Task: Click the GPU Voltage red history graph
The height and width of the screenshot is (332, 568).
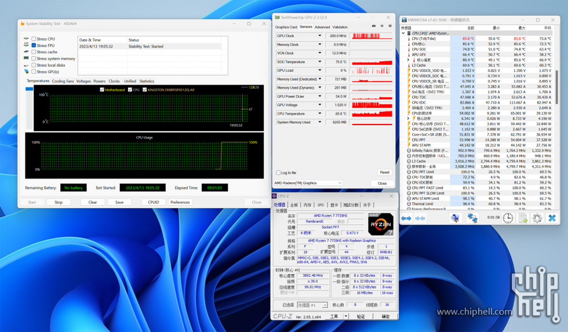Action: pyautogui.click(x=372, y=105)
